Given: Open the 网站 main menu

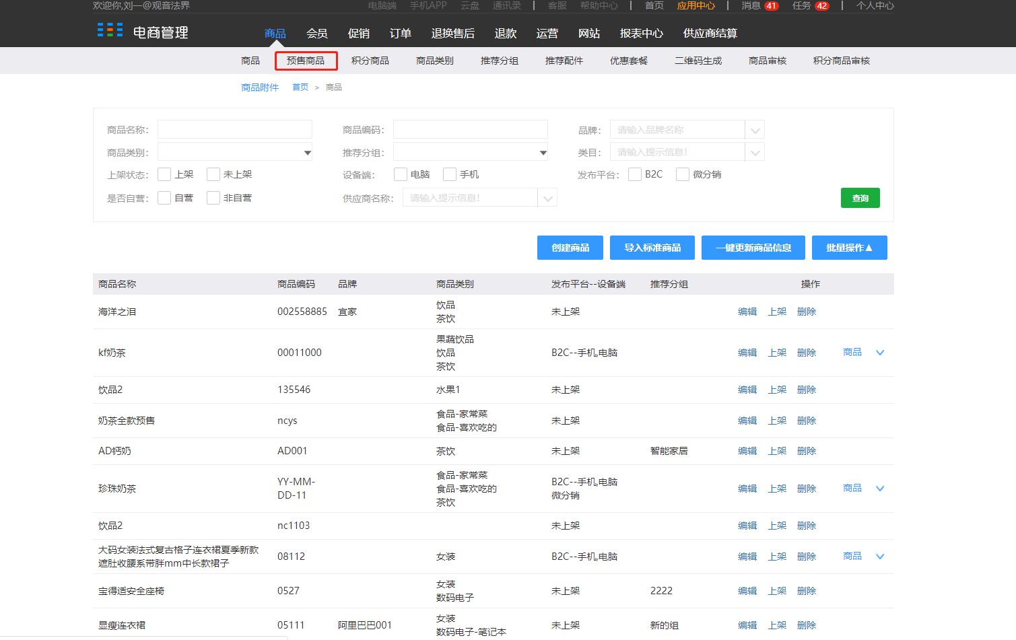Looking at the screenshot, I should point(589,34).
